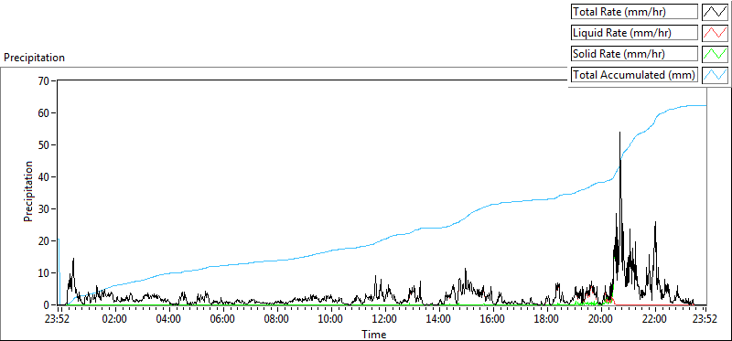The width and height of the screenshot is (732, 341).
Task: Click the Time axis label
Action: 373,335
